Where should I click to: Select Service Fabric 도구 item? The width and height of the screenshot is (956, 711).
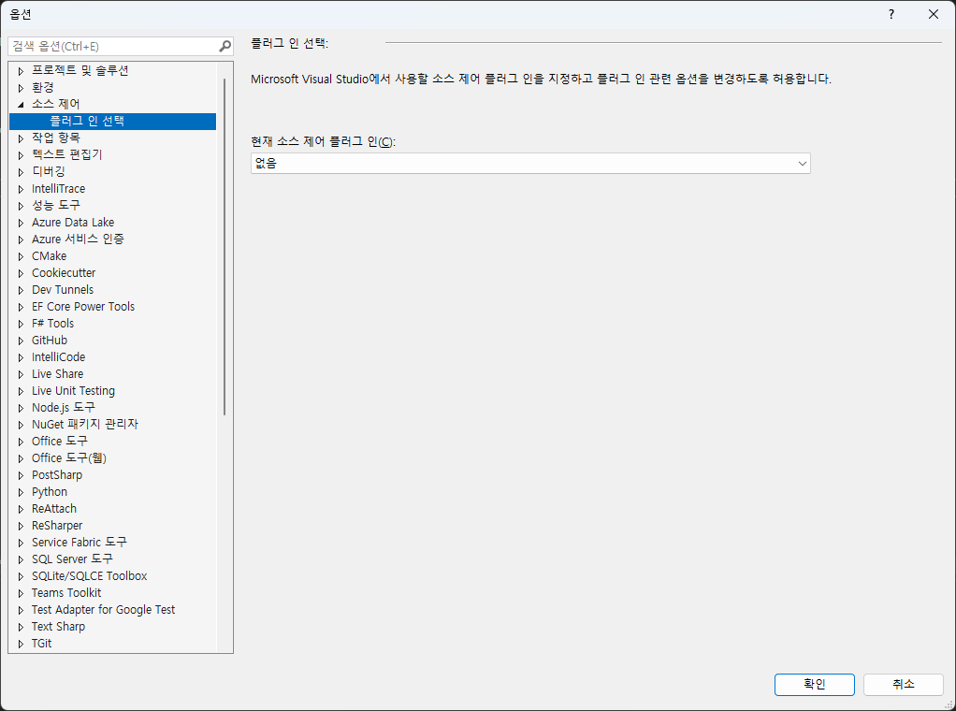click(x=80, y=542)
